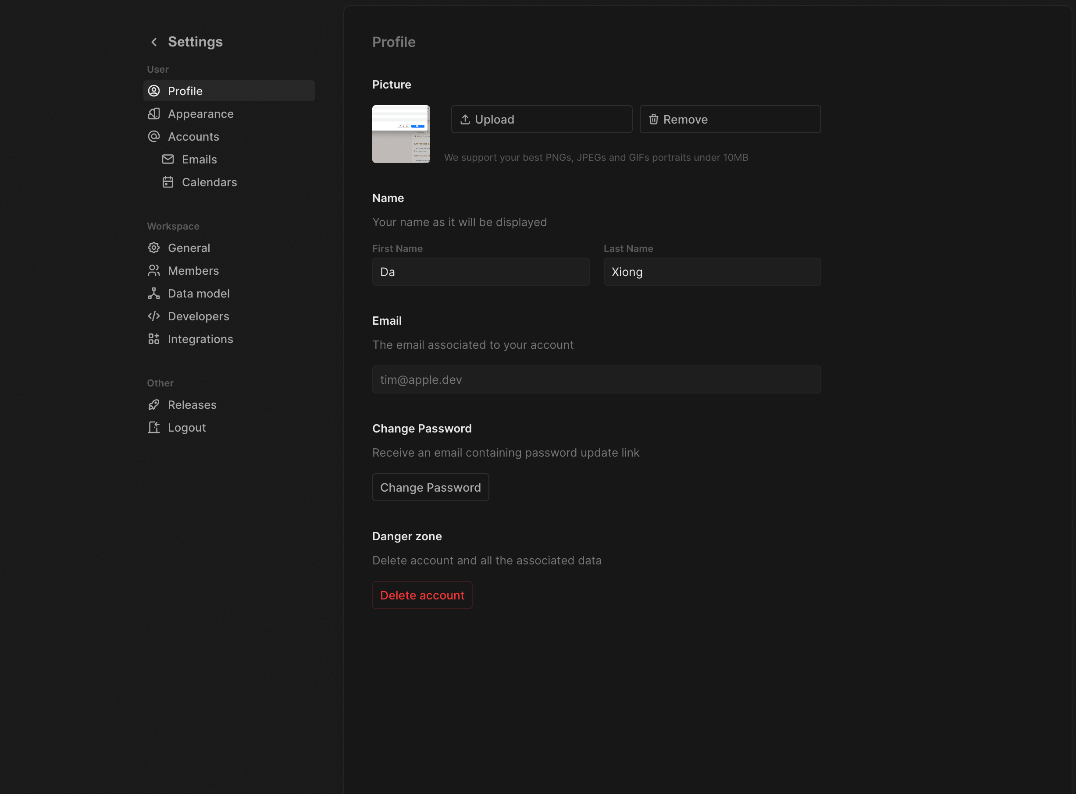Image resolution: width=1076 pixels, height=794 pixels.
Task: Click the Members people icon
Action: click(x=154, y=271)
